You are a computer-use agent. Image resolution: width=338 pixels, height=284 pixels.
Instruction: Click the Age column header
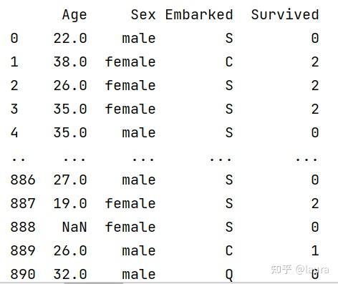pos(74,15)
